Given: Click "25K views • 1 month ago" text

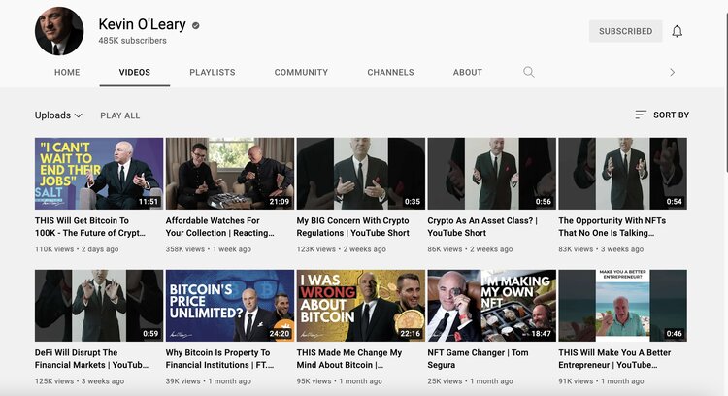Looking at the screenshot, I should (471, 381).
